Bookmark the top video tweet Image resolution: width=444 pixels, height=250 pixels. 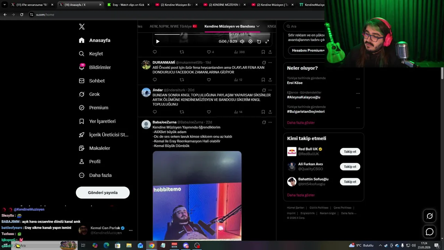(263, 52)
